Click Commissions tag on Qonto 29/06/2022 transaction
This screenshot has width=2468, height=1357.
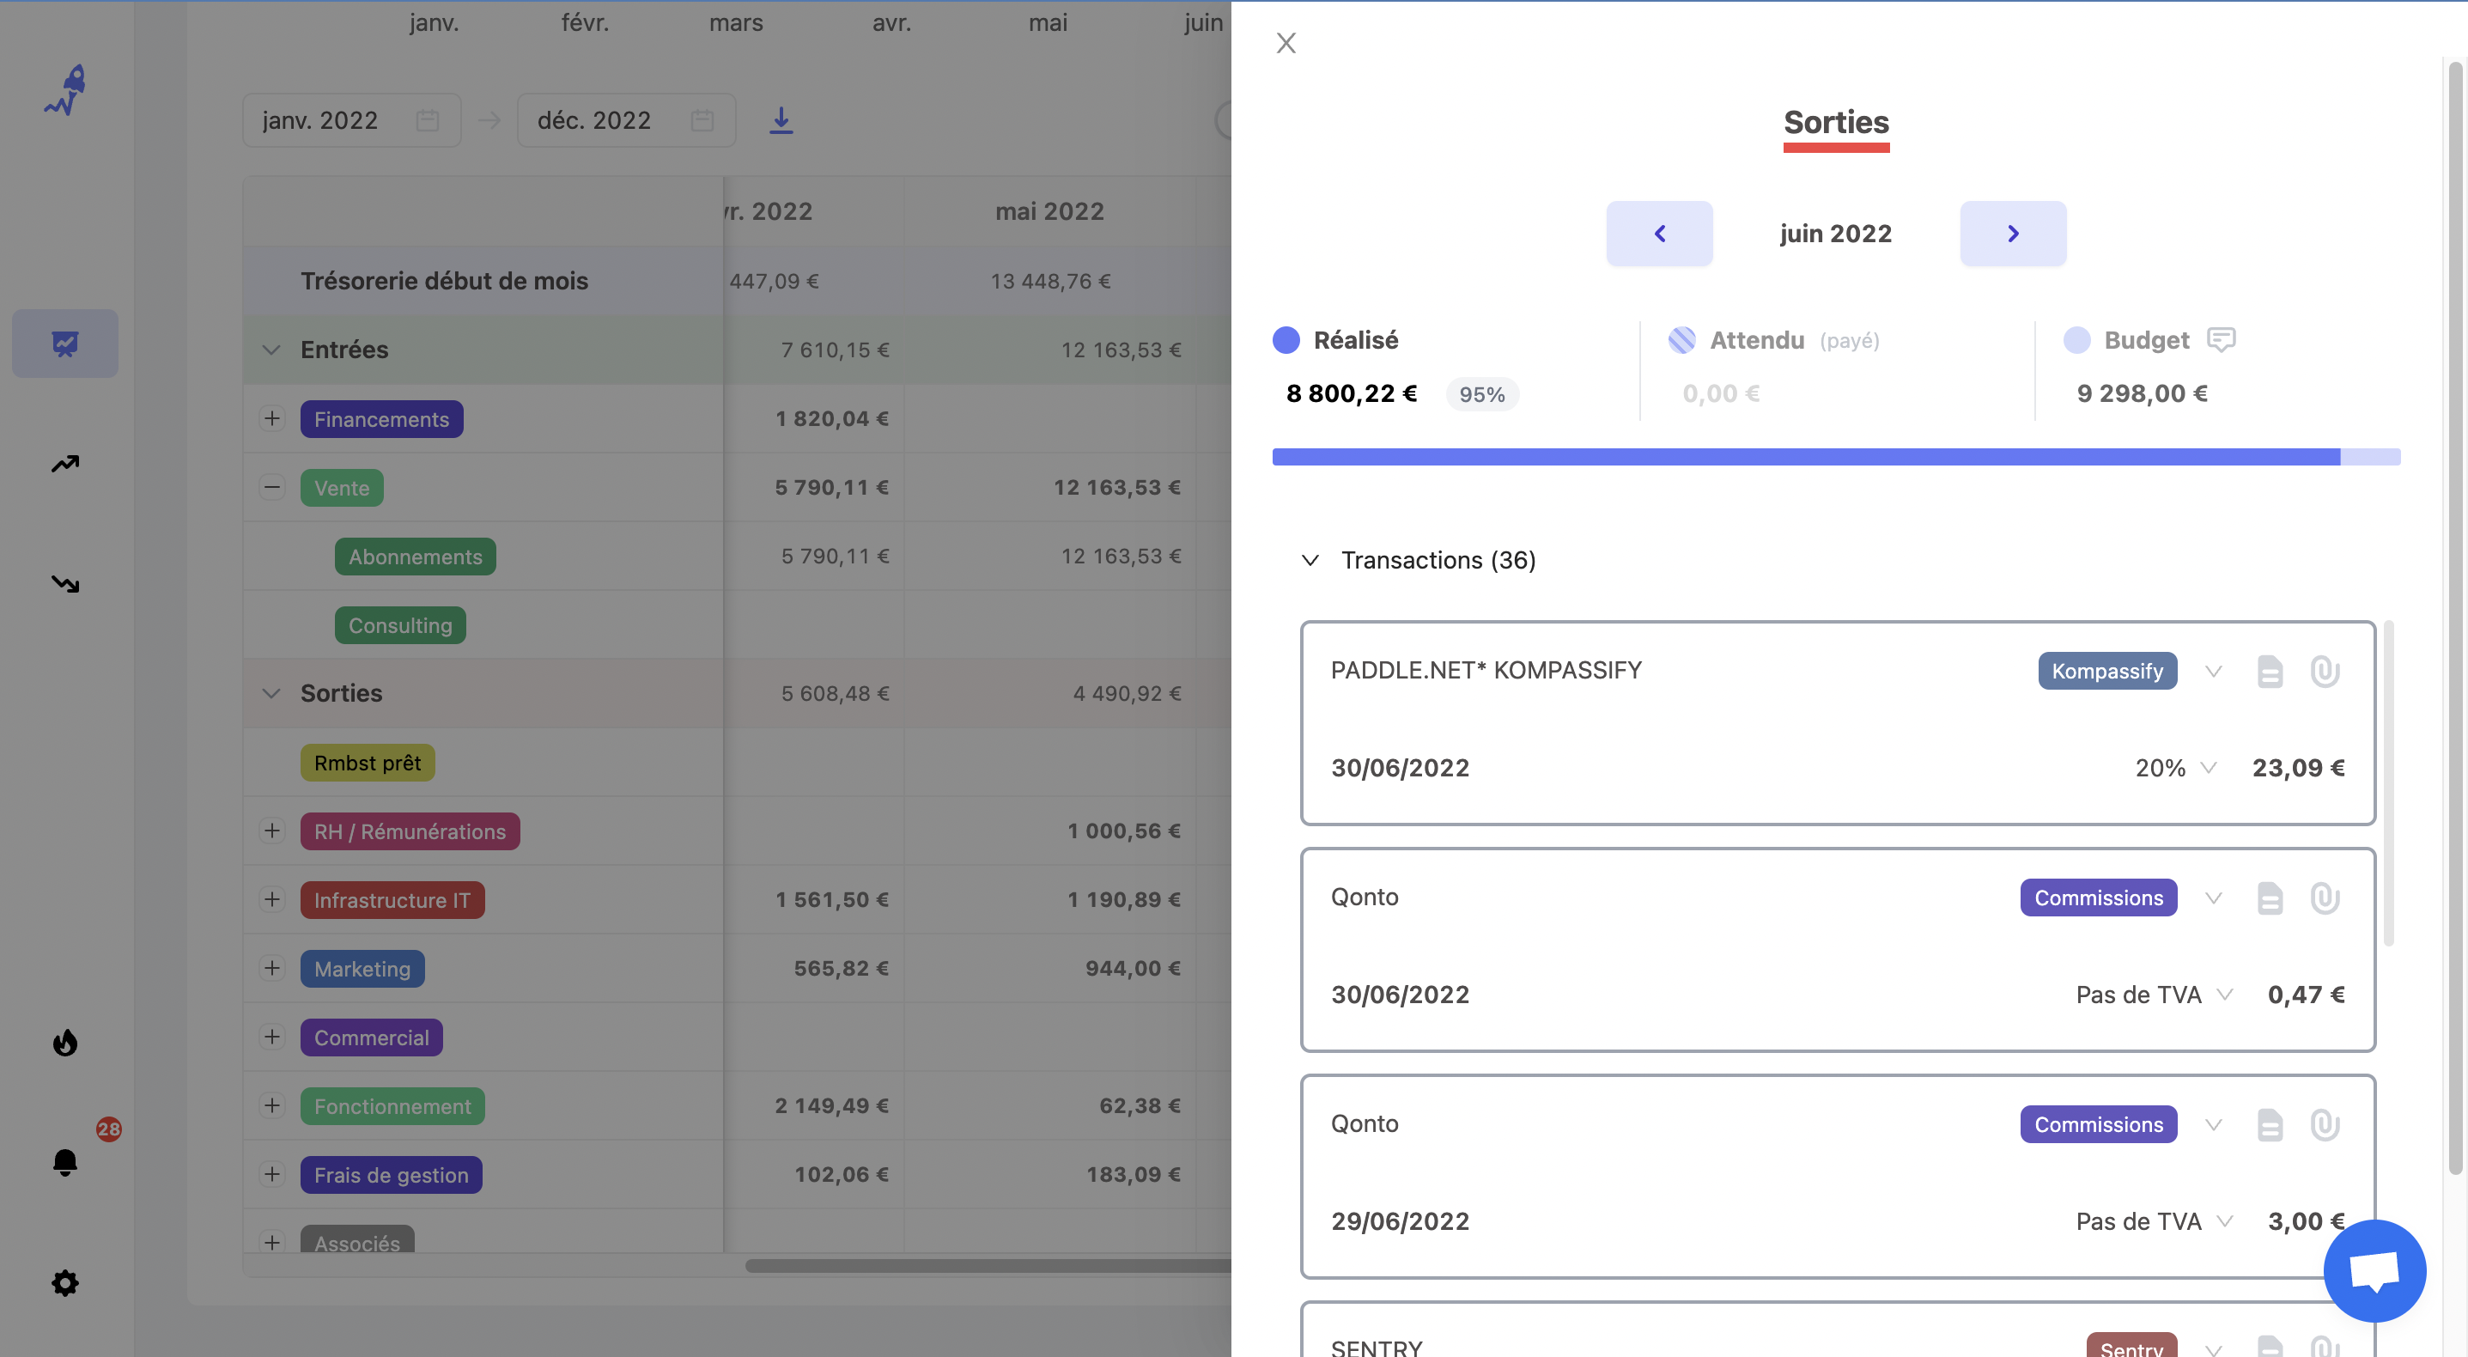click(2098, 1124)
